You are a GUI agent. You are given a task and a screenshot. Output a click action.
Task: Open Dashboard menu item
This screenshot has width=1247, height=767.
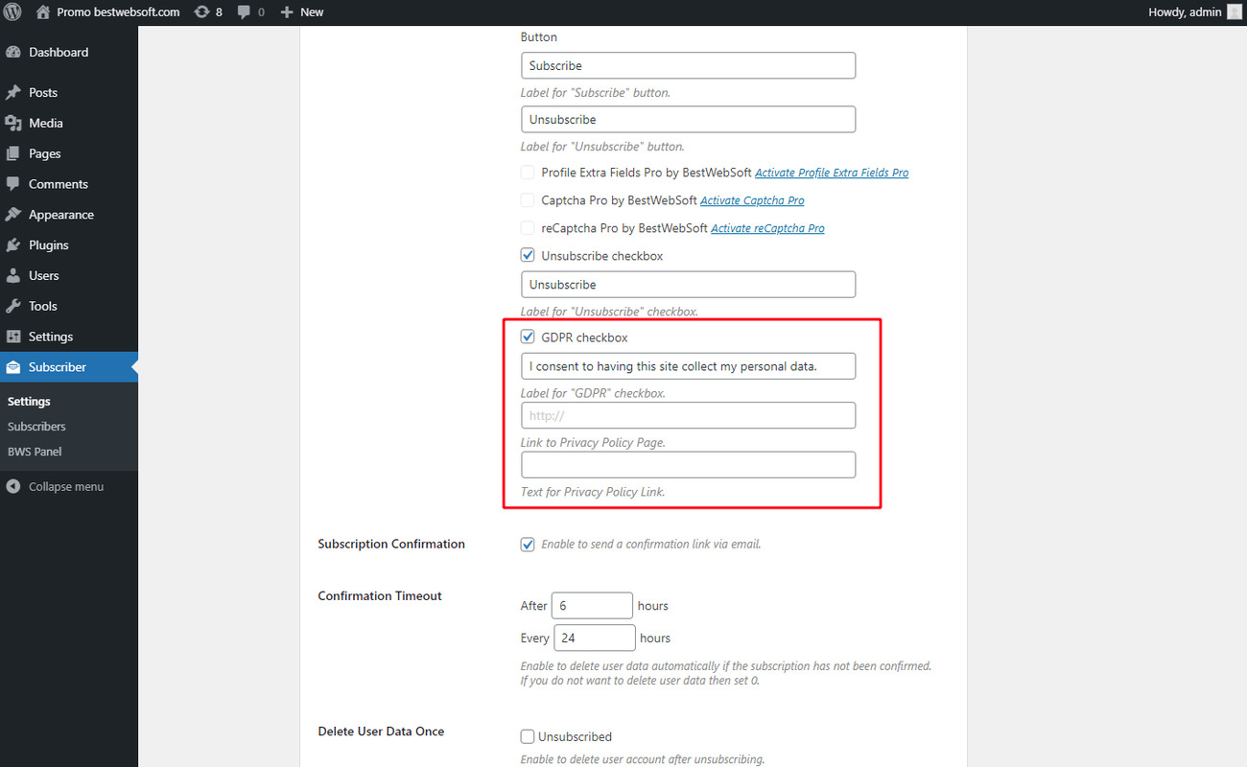point(69,53)
